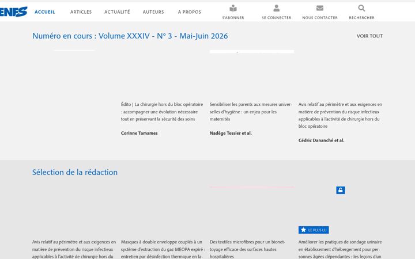Click the Nous contacter label
415x259 pixels.
(320, 18)
